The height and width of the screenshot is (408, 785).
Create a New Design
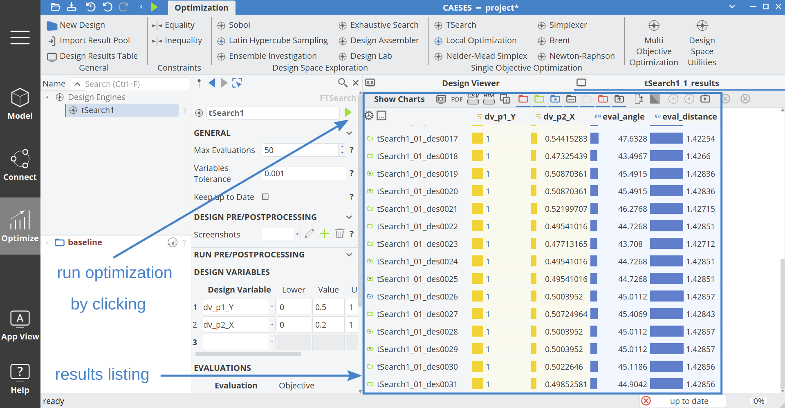click(x=76, y=25)
